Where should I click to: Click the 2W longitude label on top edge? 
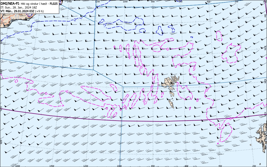pos(236,2)
